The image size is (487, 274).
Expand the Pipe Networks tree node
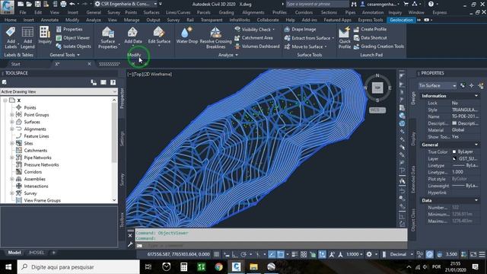(12, 158)
